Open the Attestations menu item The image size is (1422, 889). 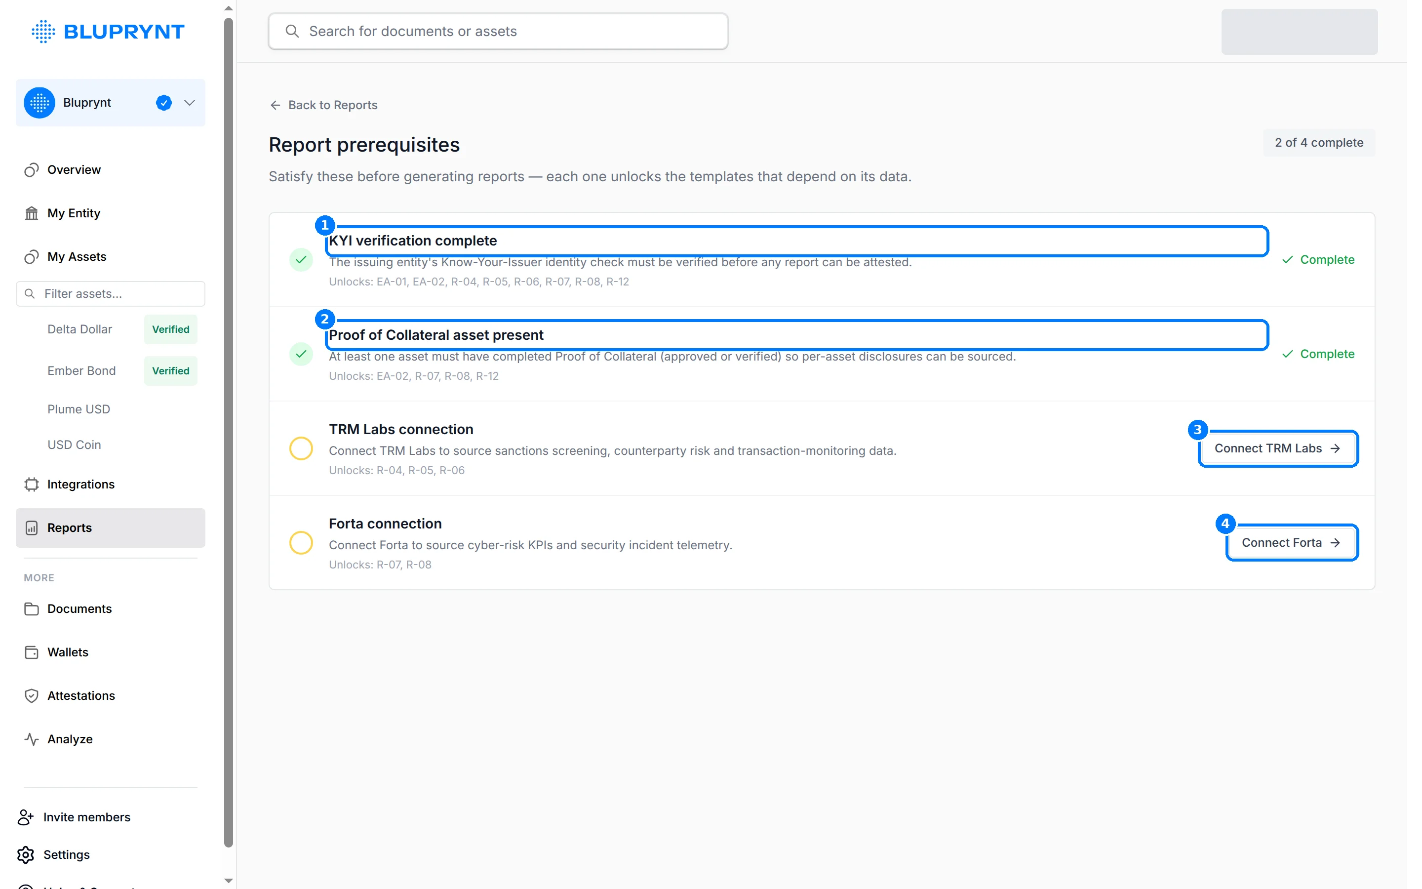coord(111,696)
